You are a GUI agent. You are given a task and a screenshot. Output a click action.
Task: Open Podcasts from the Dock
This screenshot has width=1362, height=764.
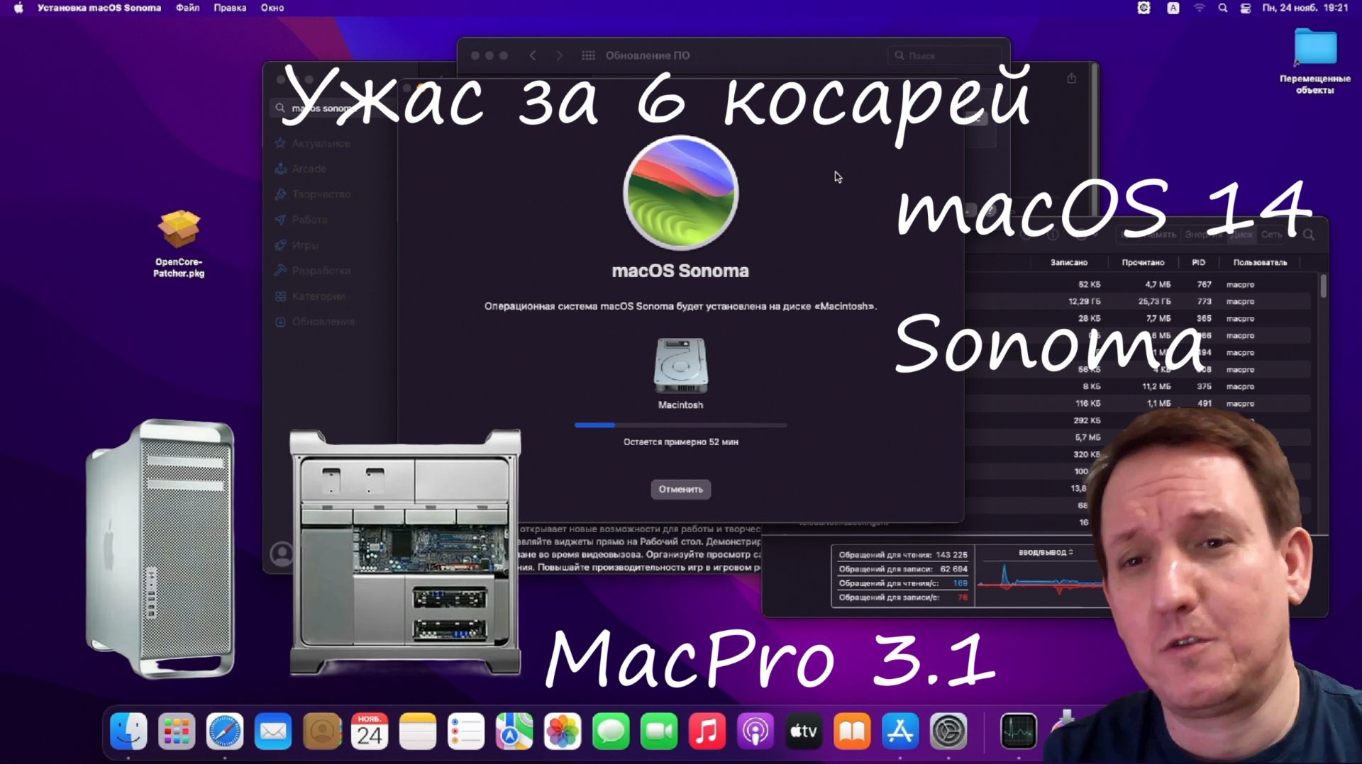tap(755, 731)
